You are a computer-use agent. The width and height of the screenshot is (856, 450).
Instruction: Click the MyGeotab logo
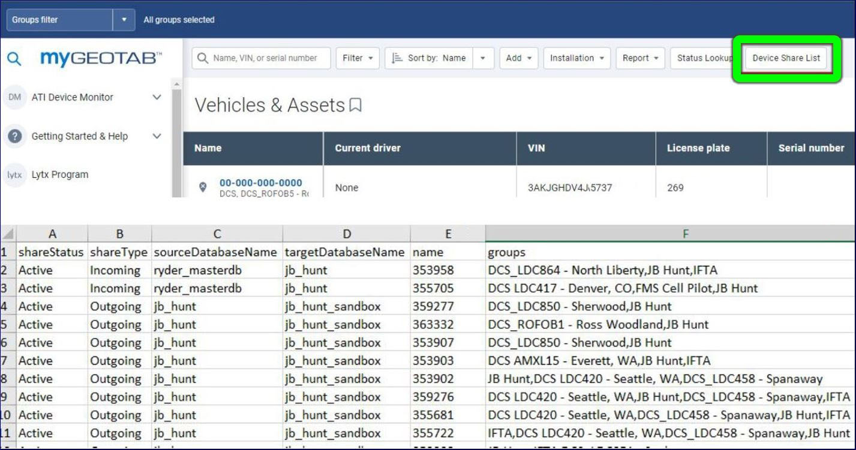point(101,58)
